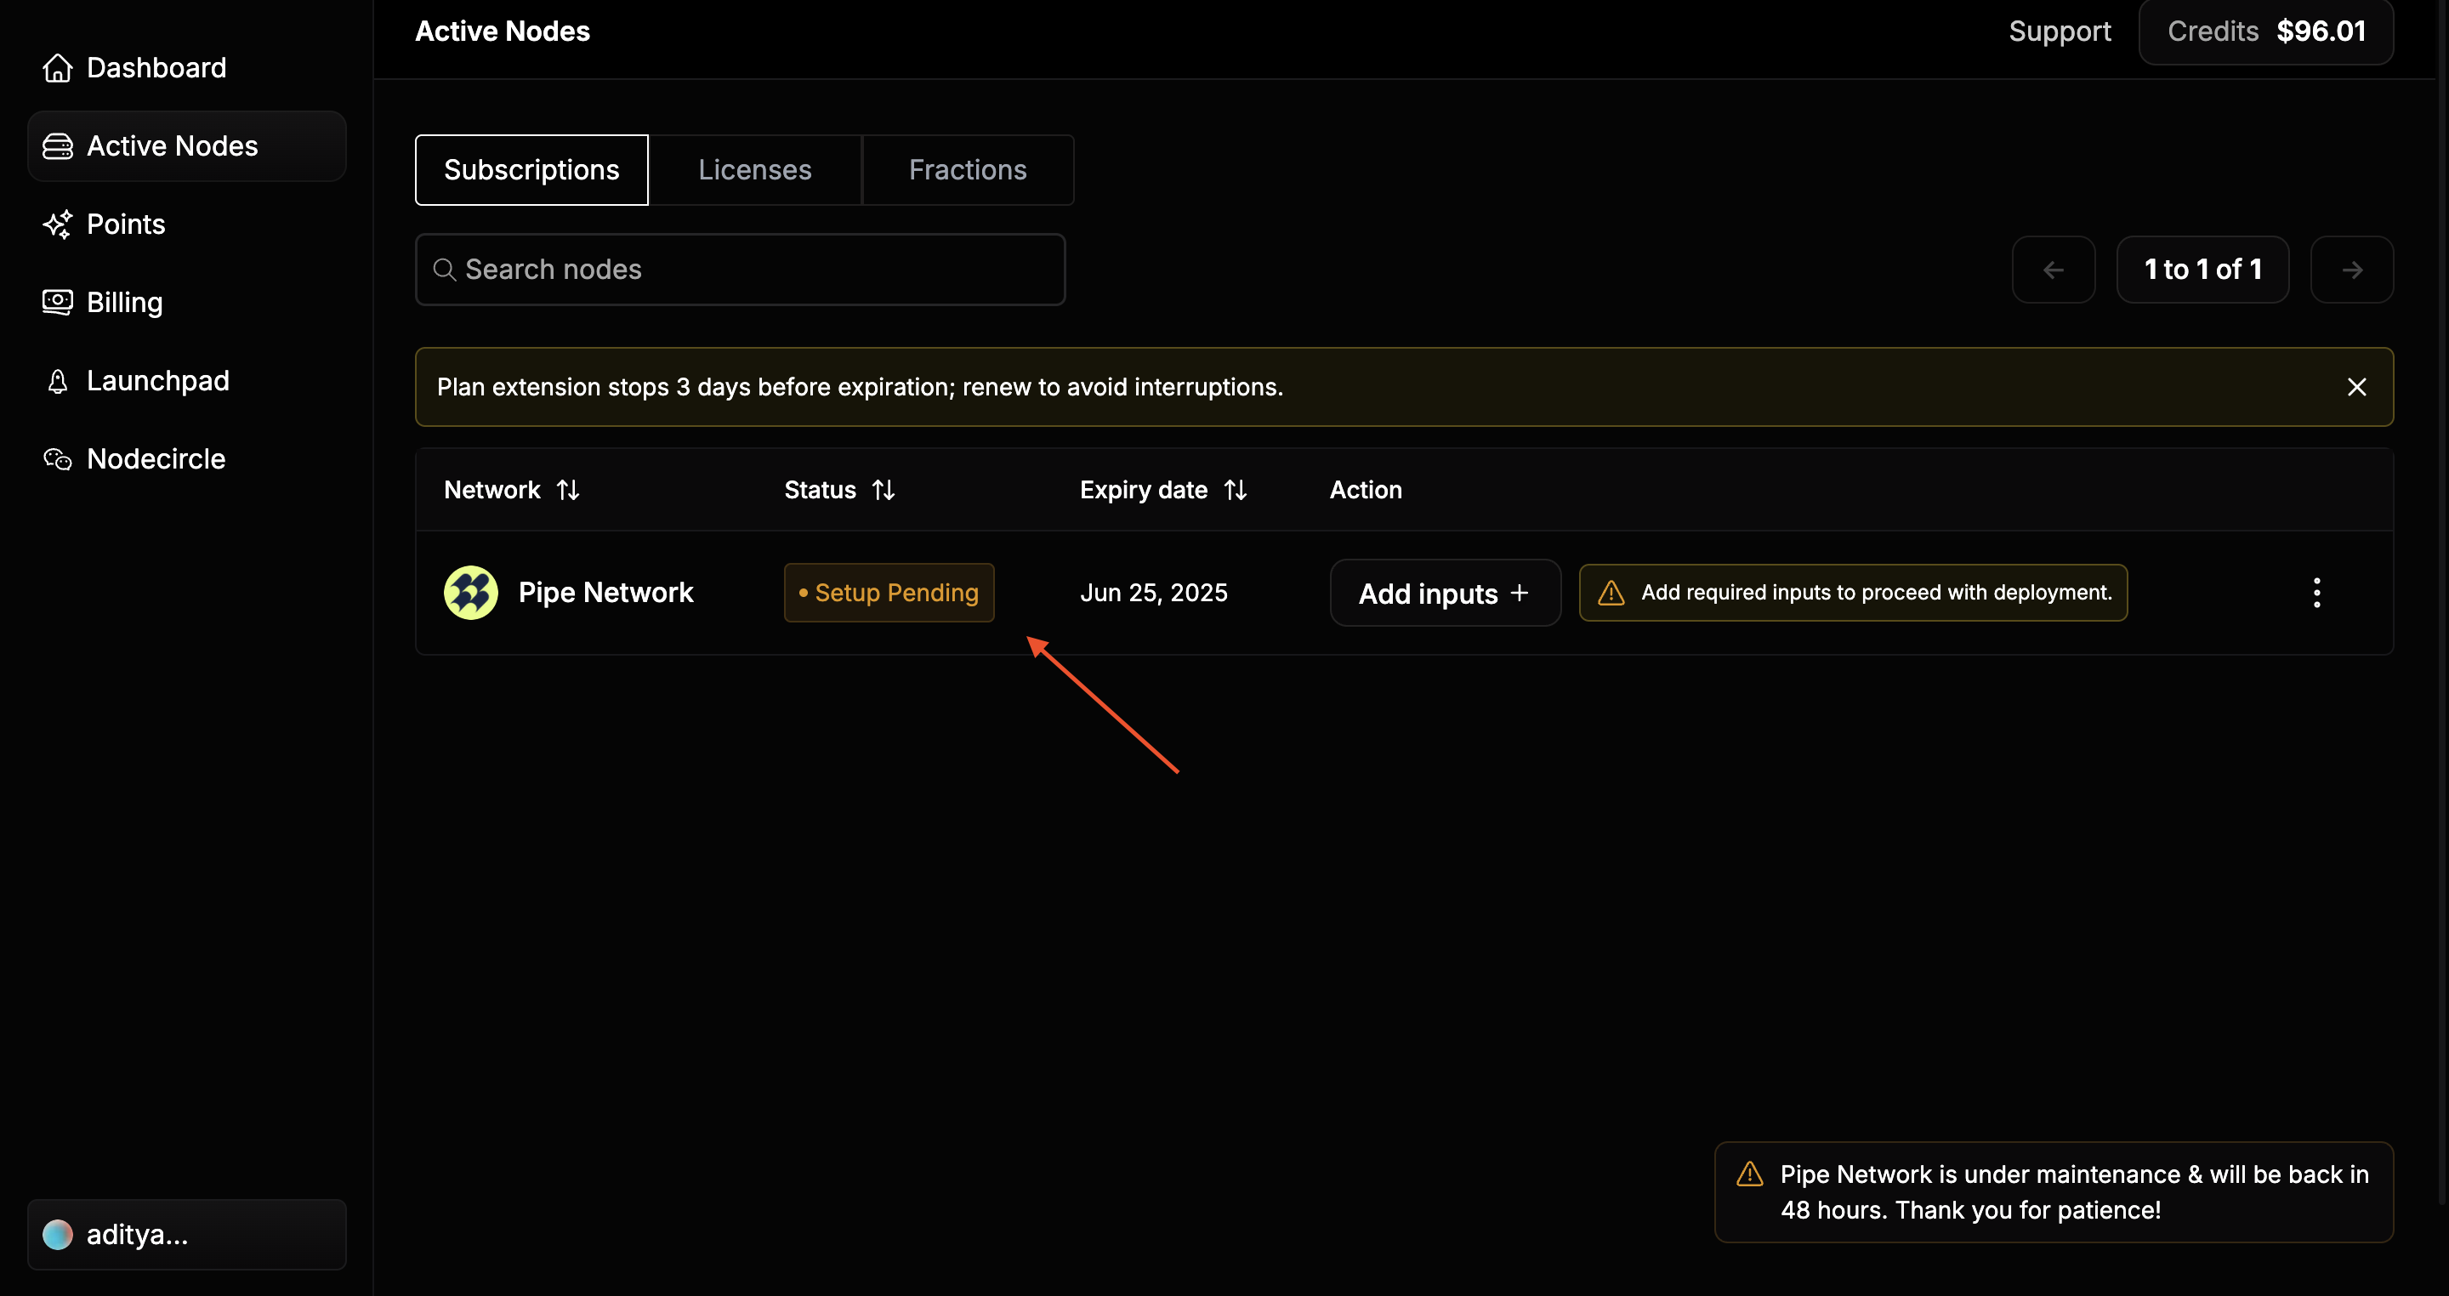Click the Nodecircle chat icon
Viewport: 2449px width, 1296px height.
(58, 459)
